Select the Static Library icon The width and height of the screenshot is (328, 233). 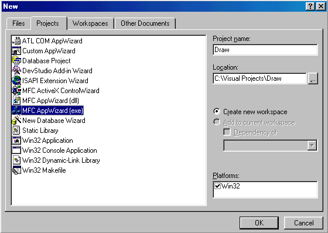point(16,131)
